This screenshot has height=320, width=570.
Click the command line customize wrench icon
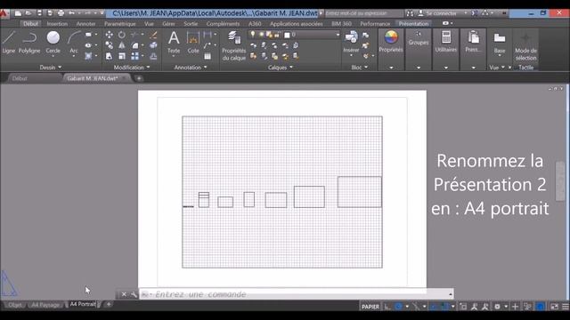coord(134,294)
